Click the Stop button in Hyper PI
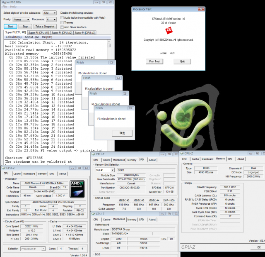Viewport: 265px width, 257px height. tap(25, 27)
